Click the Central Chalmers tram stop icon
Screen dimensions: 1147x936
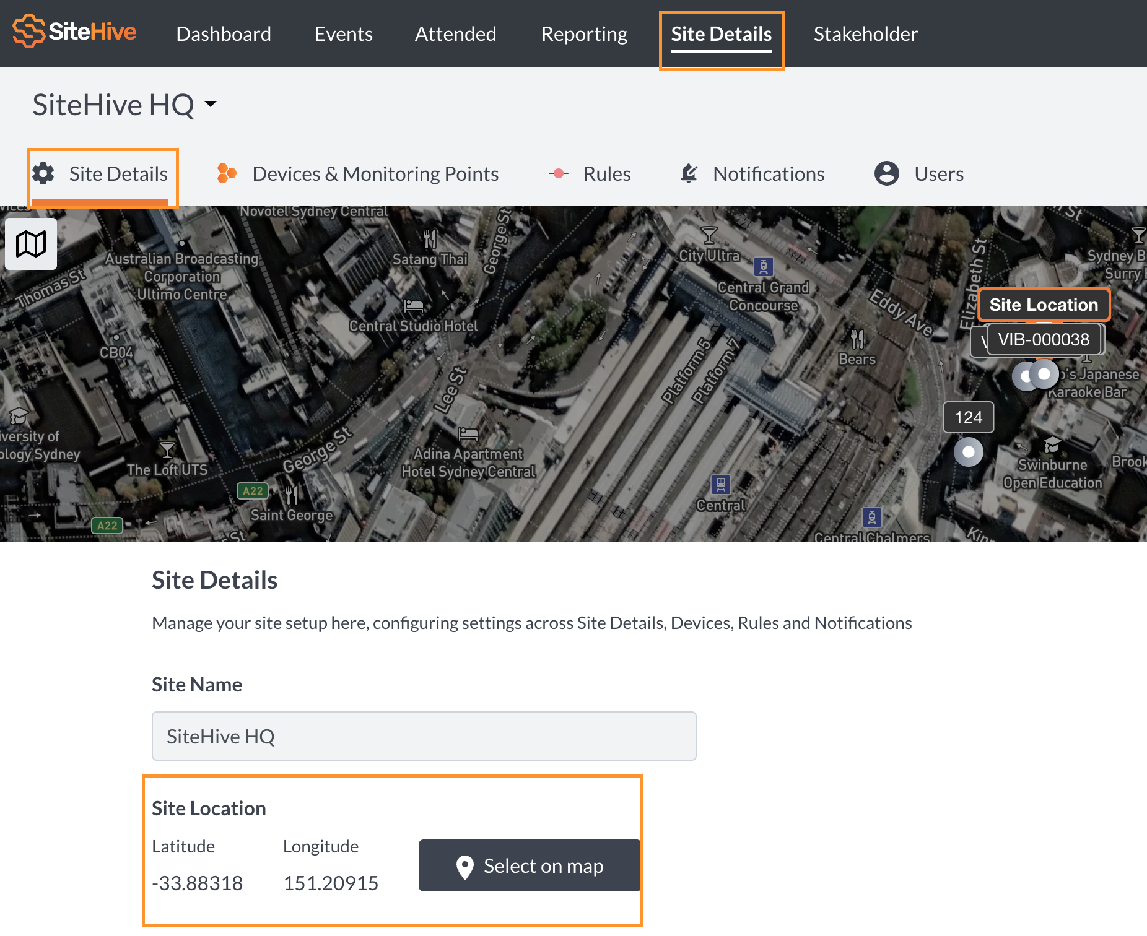(872, 517)
